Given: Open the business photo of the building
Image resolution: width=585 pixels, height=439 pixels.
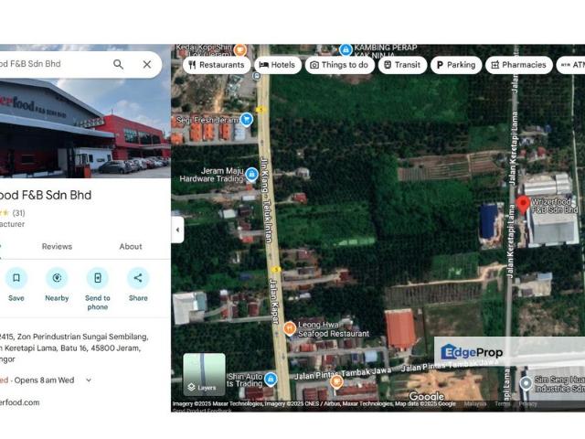Looking at the screenshot, I should 85,127.
